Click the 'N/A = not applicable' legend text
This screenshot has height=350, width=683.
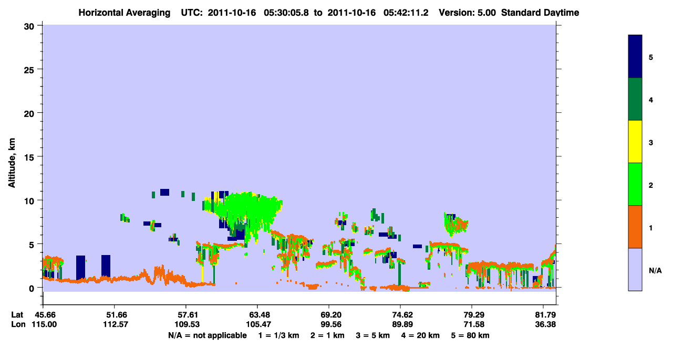click(207, 335)
